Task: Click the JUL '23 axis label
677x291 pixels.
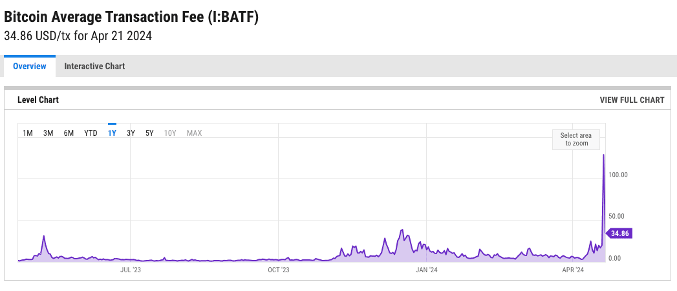Action: [130, 270]
